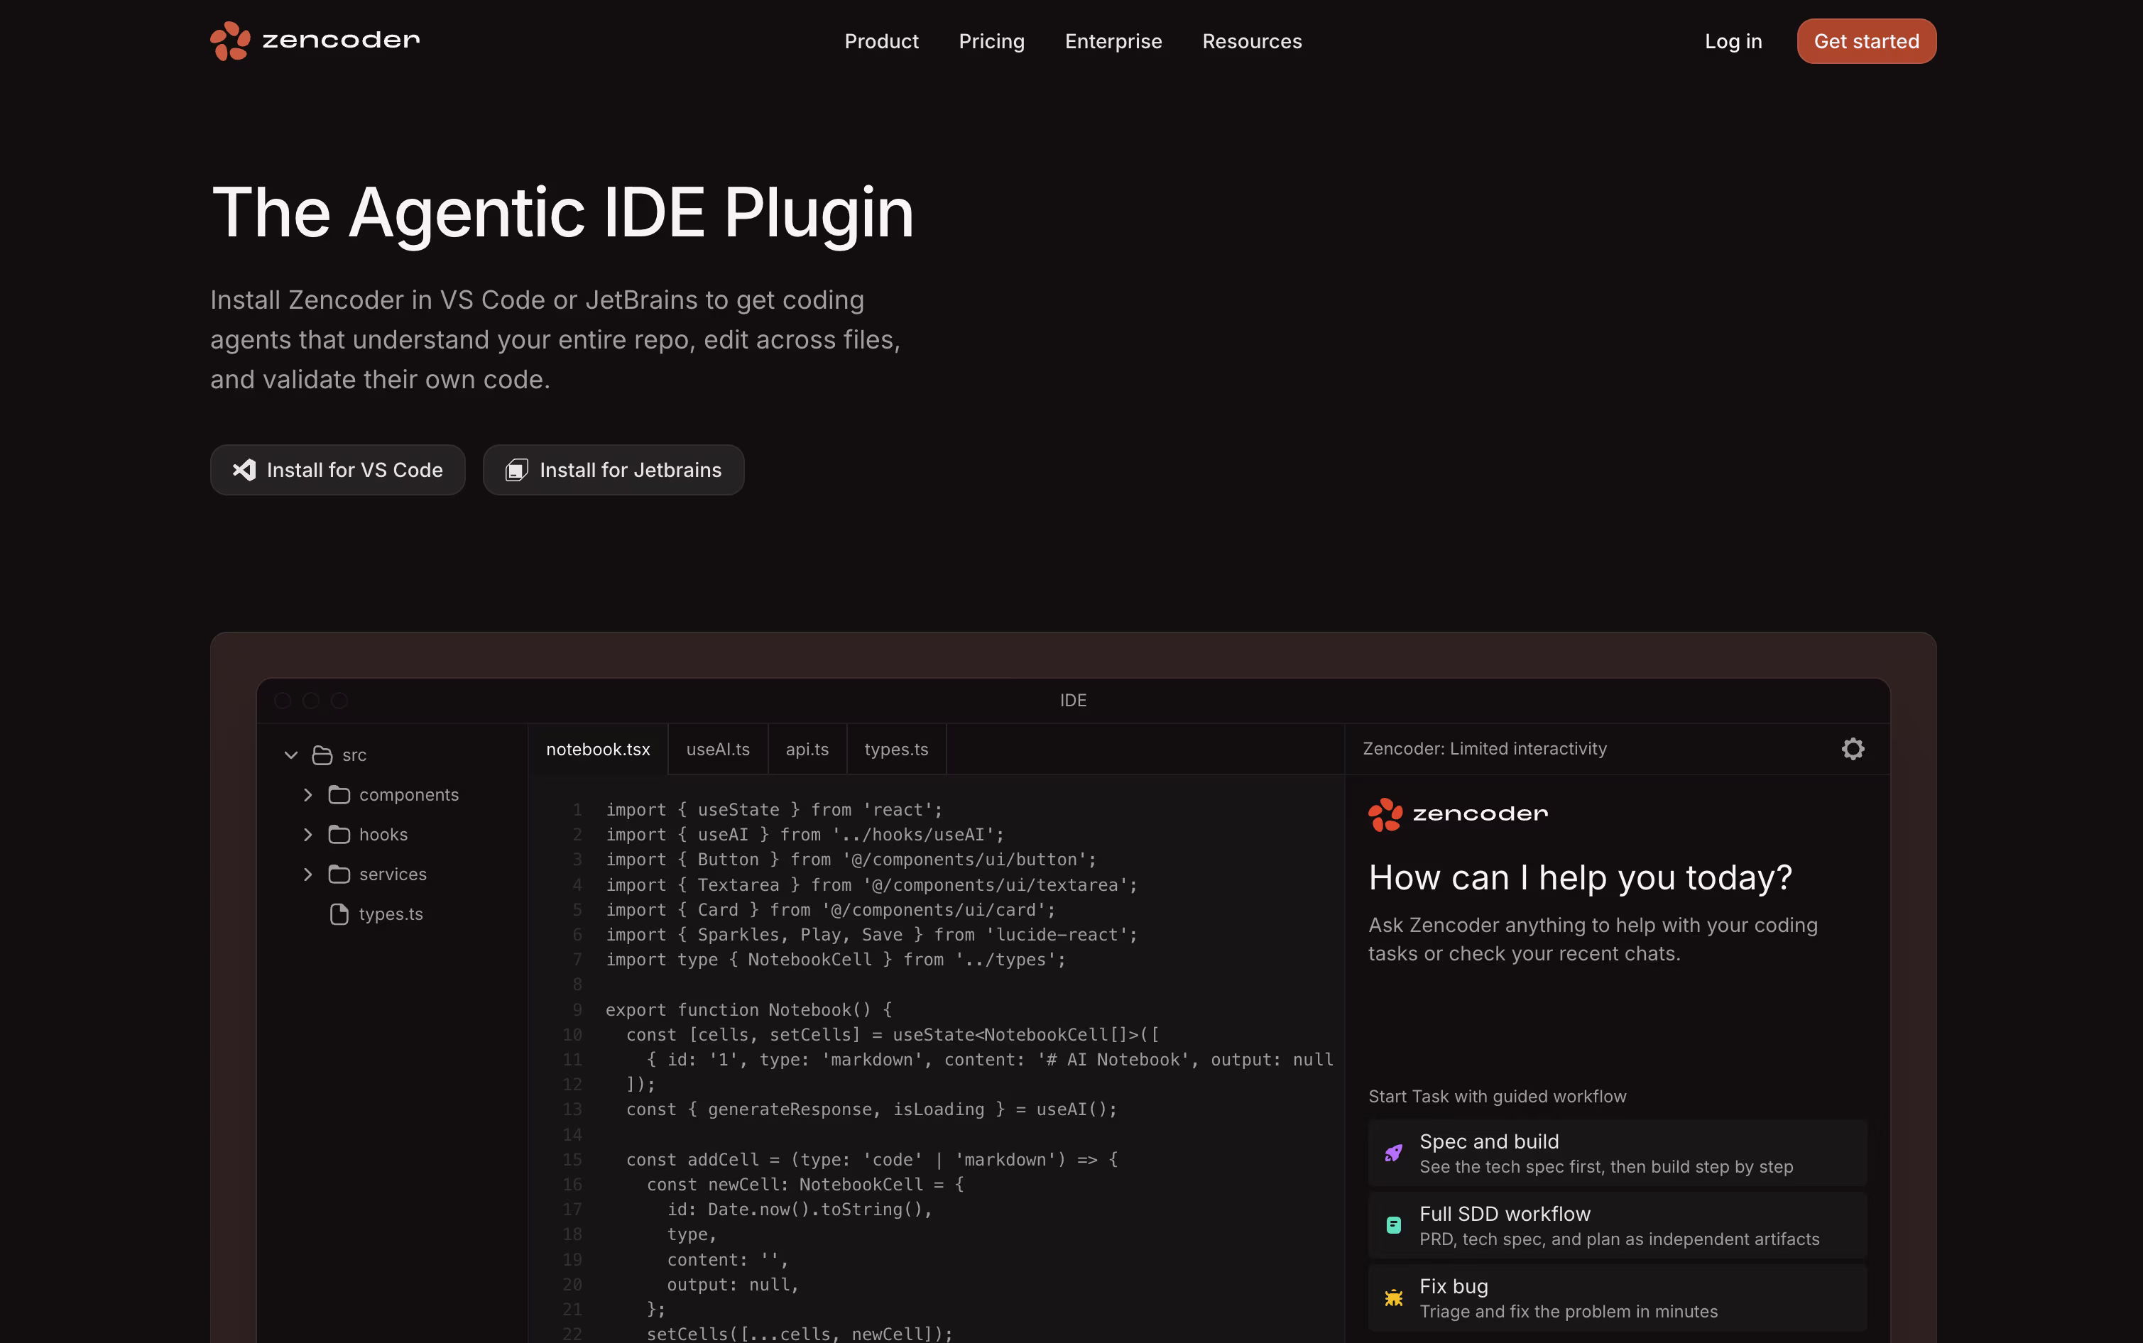The width and height of the screenshot is (2143, 1343).
Task: Start the Fix bug workflow
Action: click(x=1617, y=1298)
